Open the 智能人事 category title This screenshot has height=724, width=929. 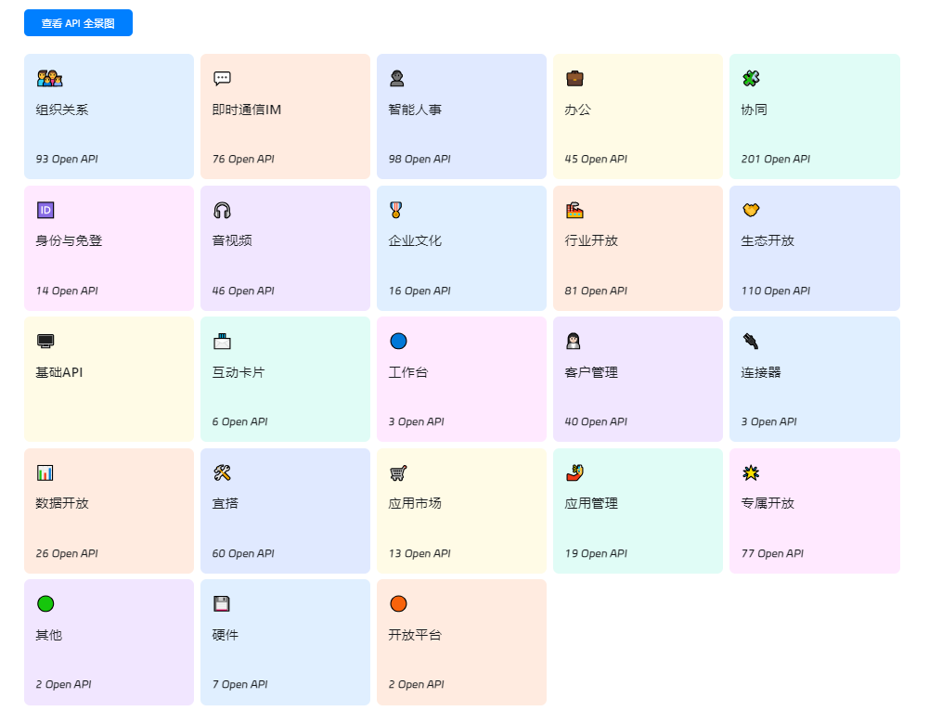point(415,110)
